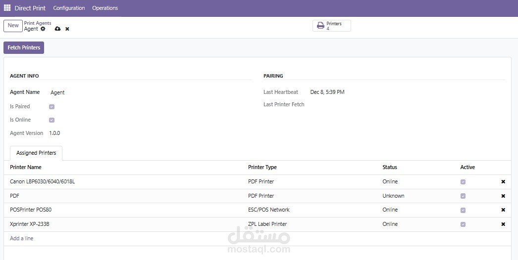Screen dimensions: 518x260
Task: Select the Xprinter XP-233B name cell
Action: tap(30, 224)
